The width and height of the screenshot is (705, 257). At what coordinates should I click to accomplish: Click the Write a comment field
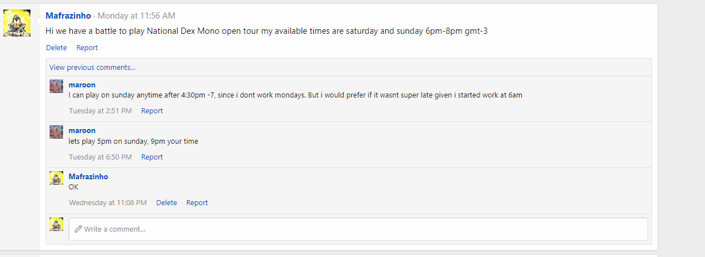tap(361, 229)
